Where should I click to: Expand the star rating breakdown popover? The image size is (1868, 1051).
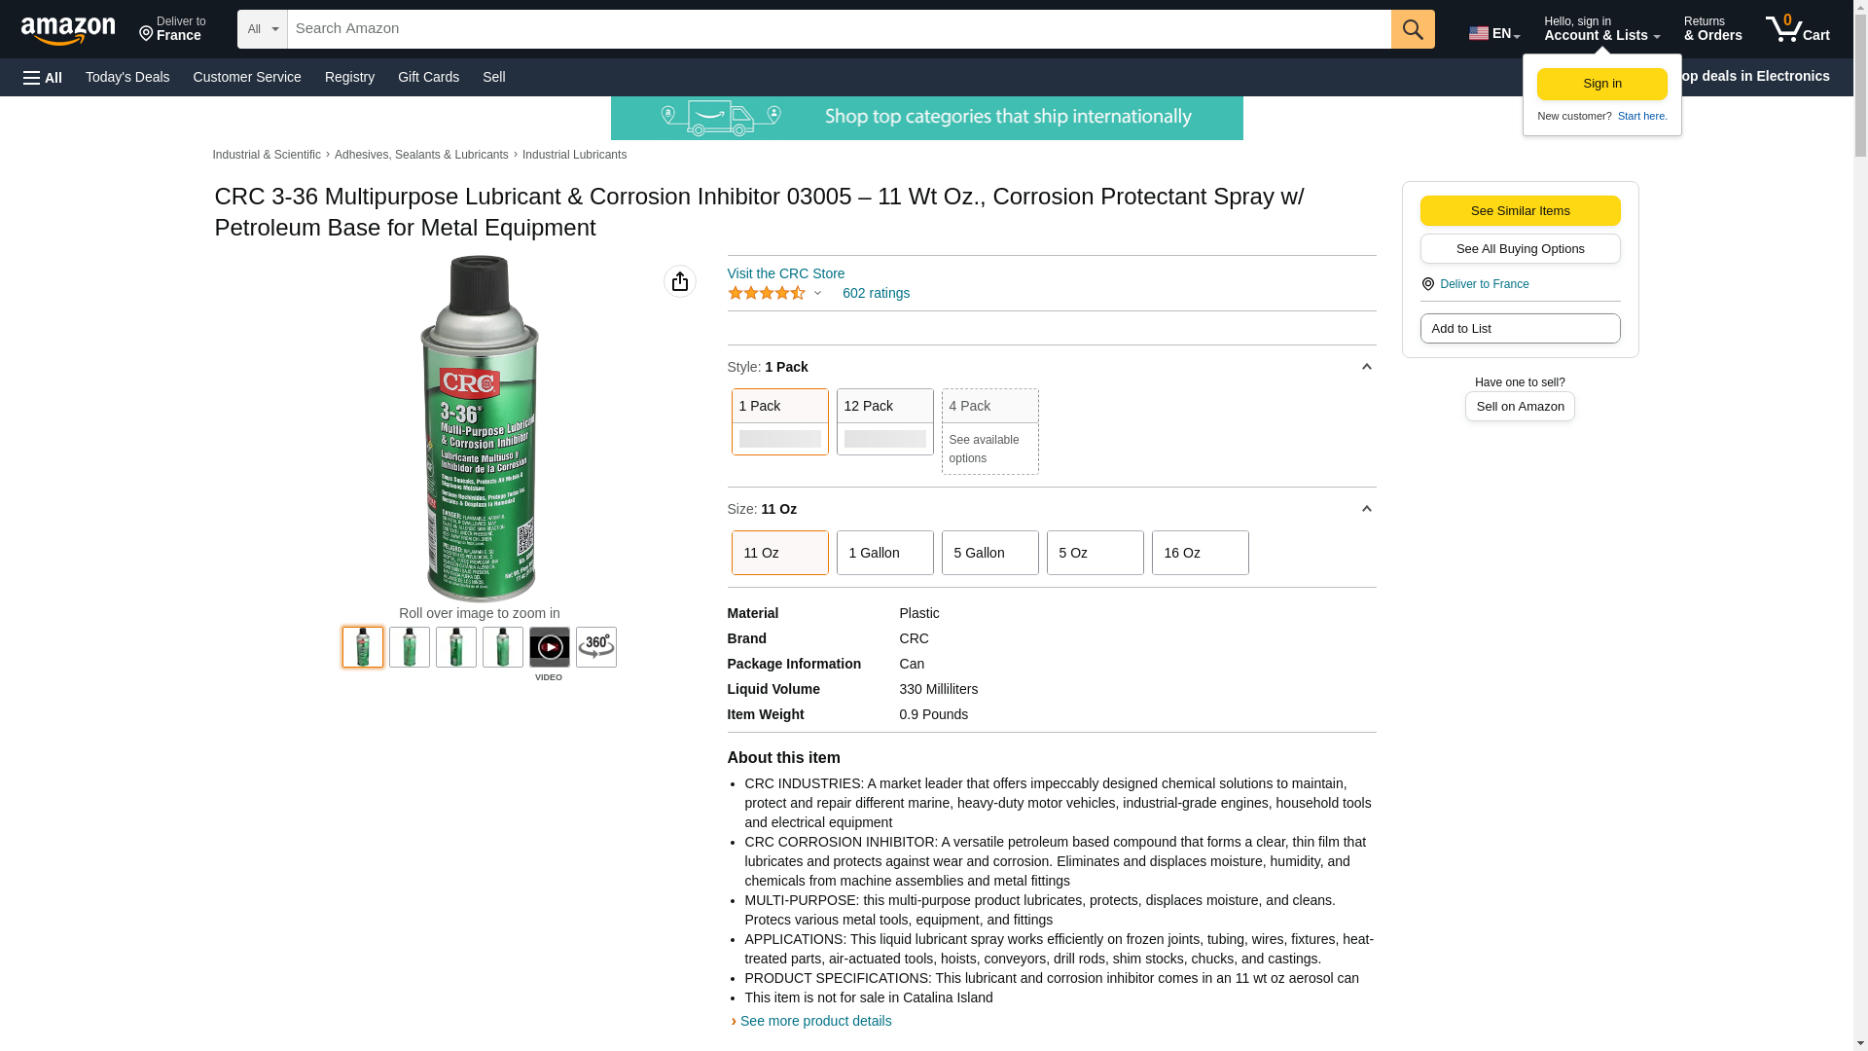pyautogui.click(x=817, y=293)
